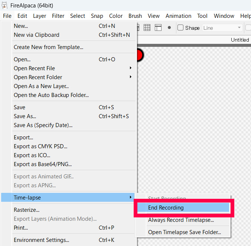Select Create New from Template

(48, 47)
